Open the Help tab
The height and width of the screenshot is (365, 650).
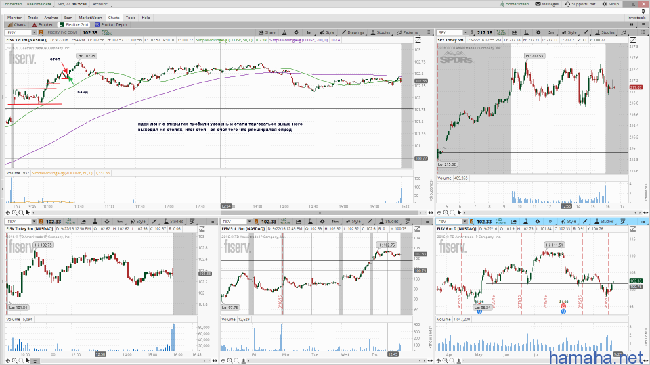[x=146, y=18]
